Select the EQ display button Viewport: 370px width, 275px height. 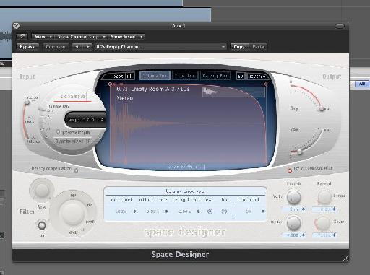point(241,77)
